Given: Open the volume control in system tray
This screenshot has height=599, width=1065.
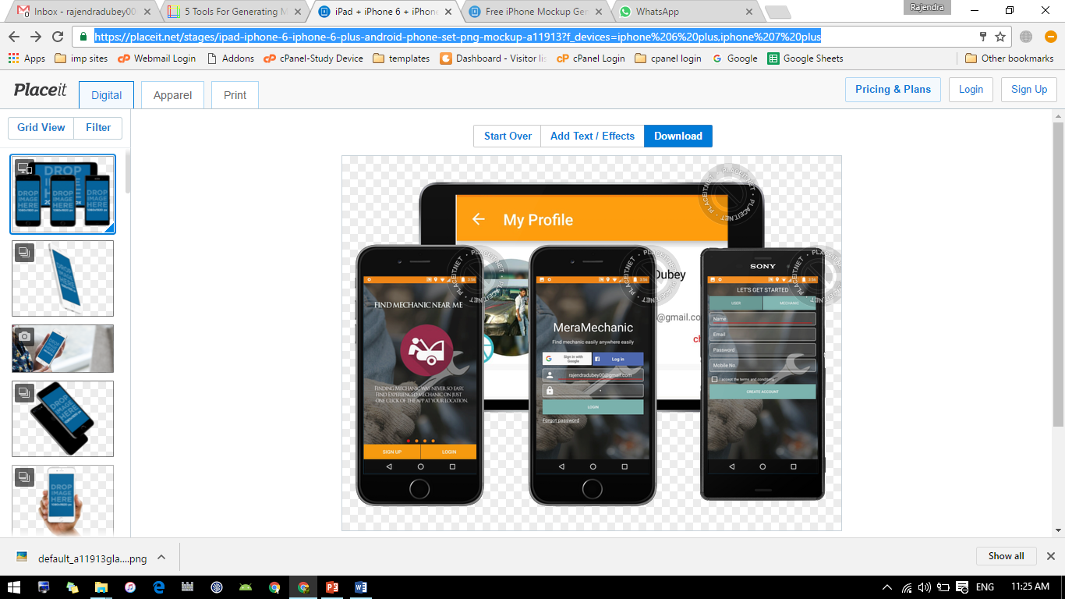Looking at the screenshot, I should [x=925, y=587].
